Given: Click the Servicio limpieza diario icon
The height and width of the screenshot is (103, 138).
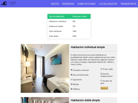Looking at the screenshot, I should (101, 74).
